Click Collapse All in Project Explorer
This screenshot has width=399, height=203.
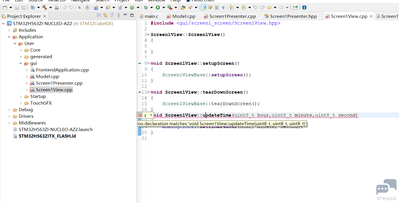pos(99,16)
